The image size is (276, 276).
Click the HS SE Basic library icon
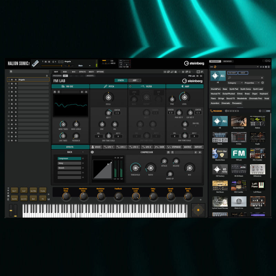239,169
